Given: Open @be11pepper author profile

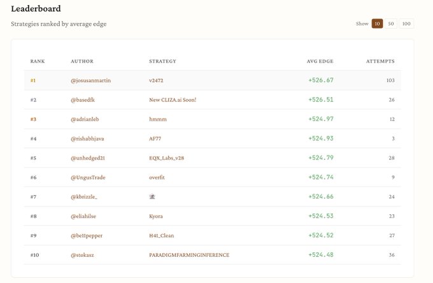Looking at the screenshot, I should click(x=87, y=236).
